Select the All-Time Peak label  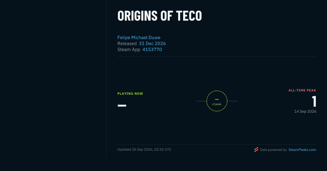[x=302, y=90]
